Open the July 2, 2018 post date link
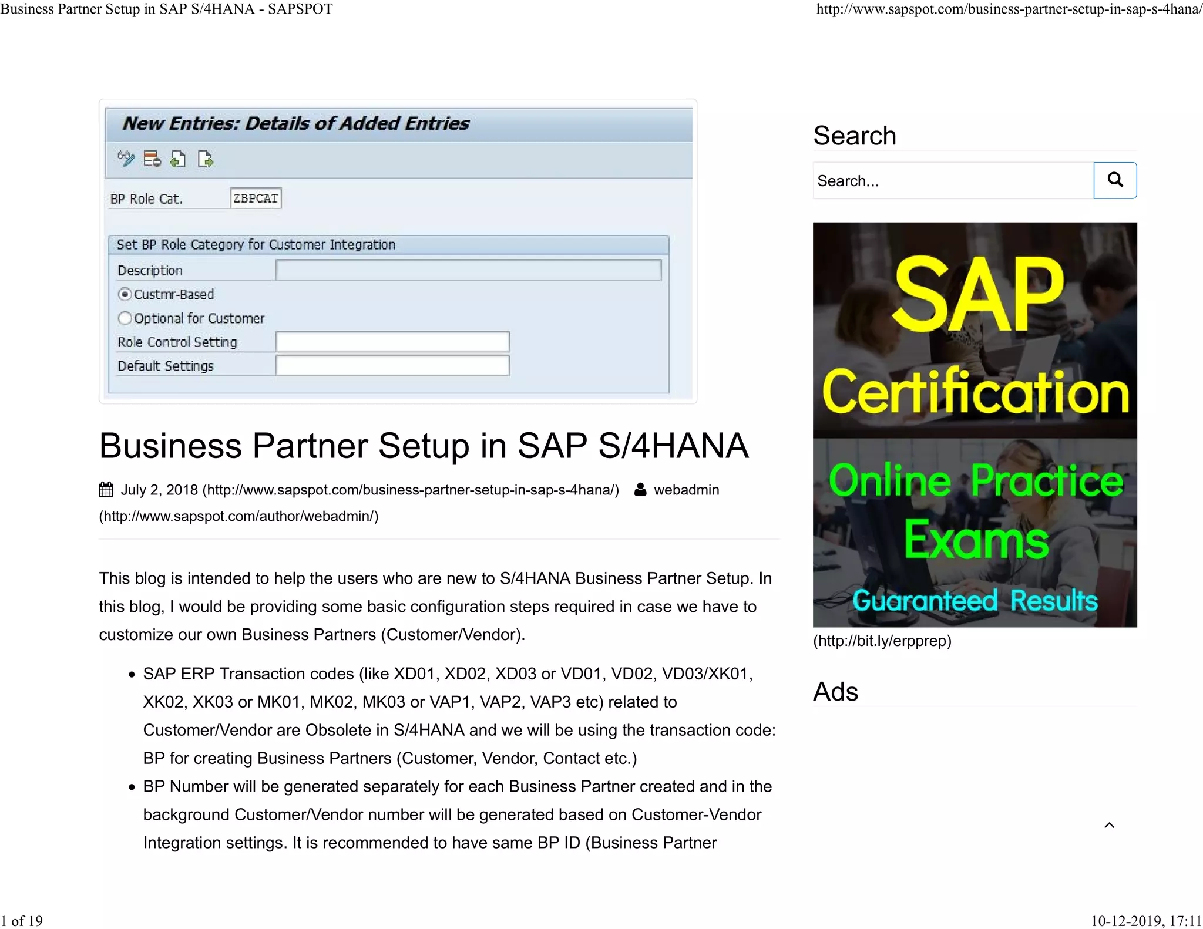This screenshot has width=1203, height=929. [x=159, y=490]
